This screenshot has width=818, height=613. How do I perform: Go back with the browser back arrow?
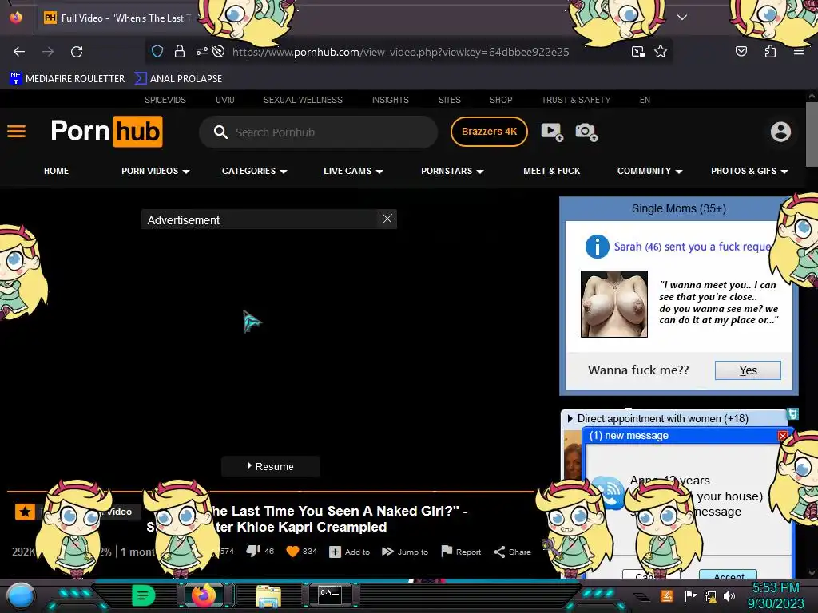click(19, 52)
